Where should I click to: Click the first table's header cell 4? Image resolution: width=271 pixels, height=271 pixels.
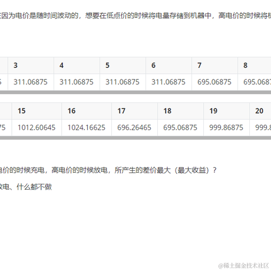tap(77, 65)
